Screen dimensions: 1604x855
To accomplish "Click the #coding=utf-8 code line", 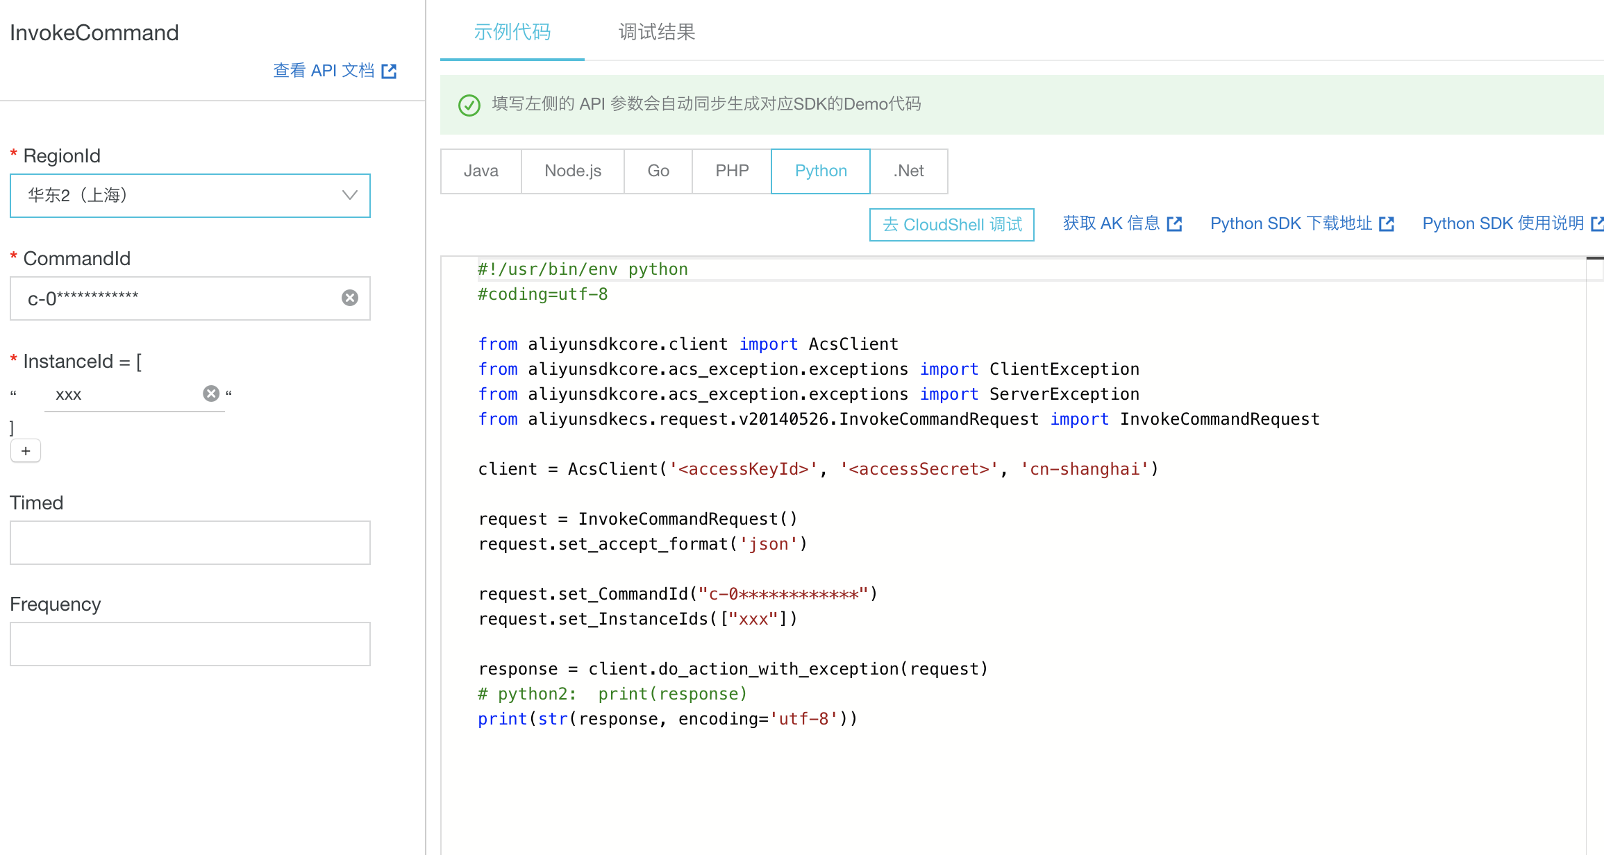I will [x=542, y=294].
